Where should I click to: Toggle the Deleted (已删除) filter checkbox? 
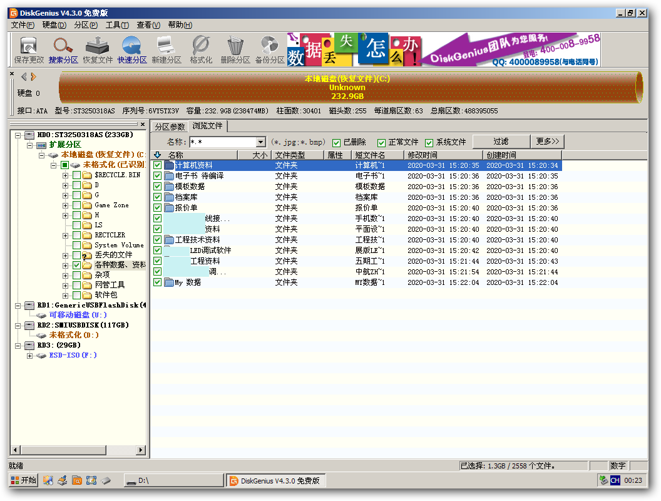336,143
